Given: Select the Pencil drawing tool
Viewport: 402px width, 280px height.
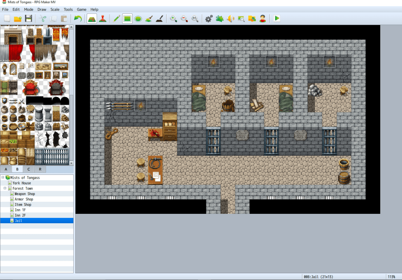Looking at the screenshot, I should (x=117, y=18).
